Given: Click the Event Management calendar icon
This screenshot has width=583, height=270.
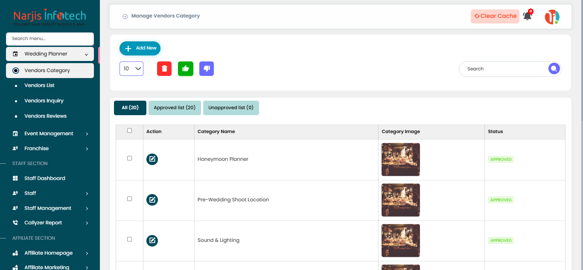Looking at the screenshot, I should click(15, 134).
